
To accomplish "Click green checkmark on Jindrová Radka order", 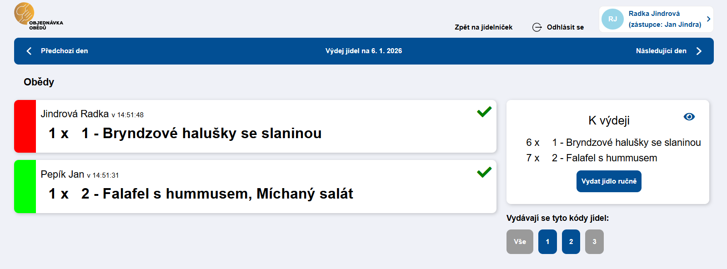I will 484,112.
